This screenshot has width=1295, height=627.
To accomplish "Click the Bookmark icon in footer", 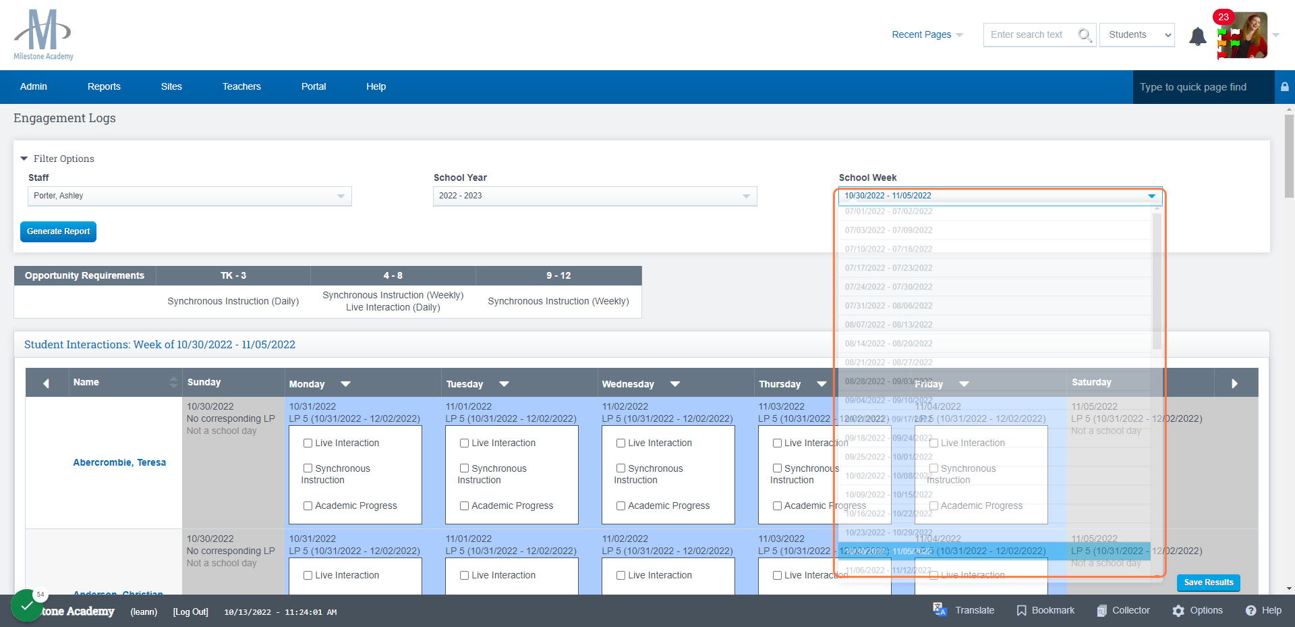I will point(1021,610).
